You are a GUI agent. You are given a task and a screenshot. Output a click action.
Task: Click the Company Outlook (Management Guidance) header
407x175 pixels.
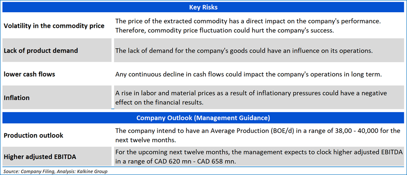click(x=203, y=118)
